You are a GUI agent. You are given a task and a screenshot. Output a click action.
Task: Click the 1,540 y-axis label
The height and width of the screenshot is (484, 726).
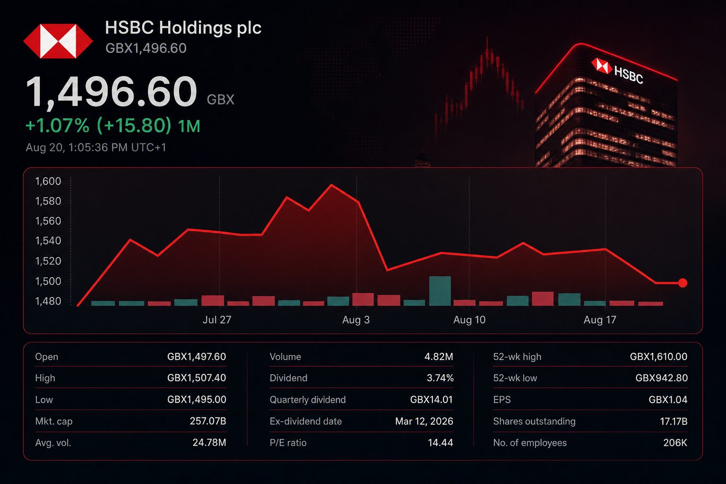tap(48, 241)
